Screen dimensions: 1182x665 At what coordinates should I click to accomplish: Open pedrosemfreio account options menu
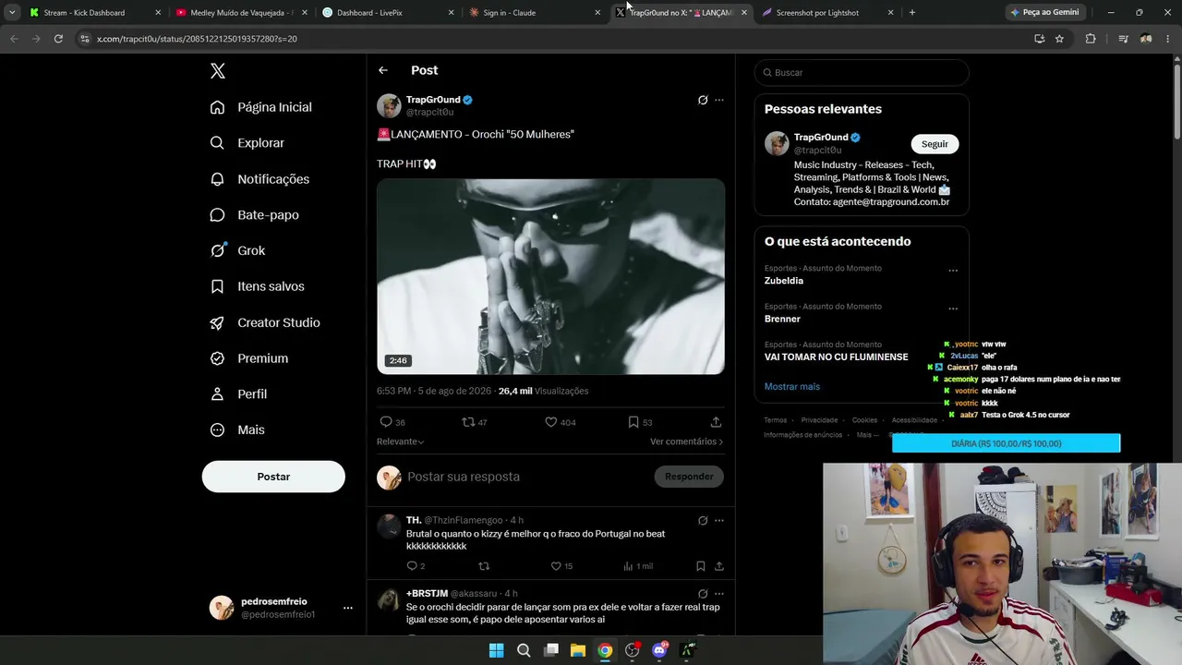[x=348, y=608]
